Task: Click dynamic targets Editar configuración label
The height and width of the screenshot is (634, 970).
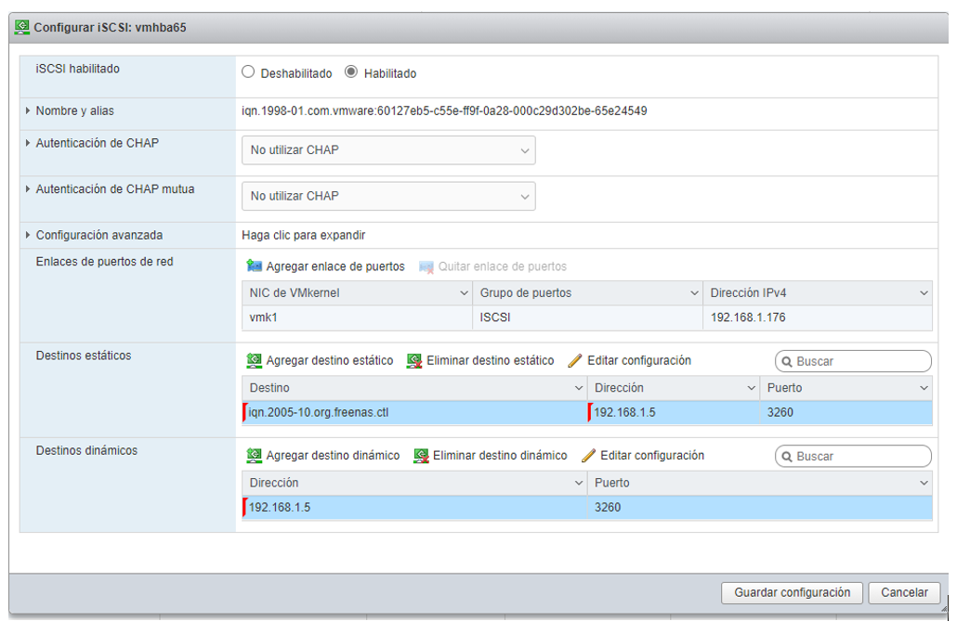Action: 652,456
